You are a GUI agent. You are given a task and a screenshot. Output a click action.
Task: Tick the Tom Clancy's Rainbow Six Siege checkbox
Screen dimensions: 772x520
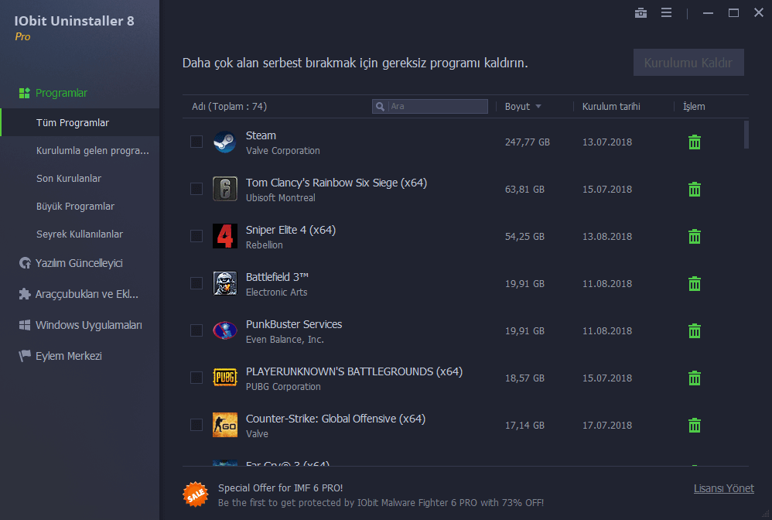tap(196, 189)
